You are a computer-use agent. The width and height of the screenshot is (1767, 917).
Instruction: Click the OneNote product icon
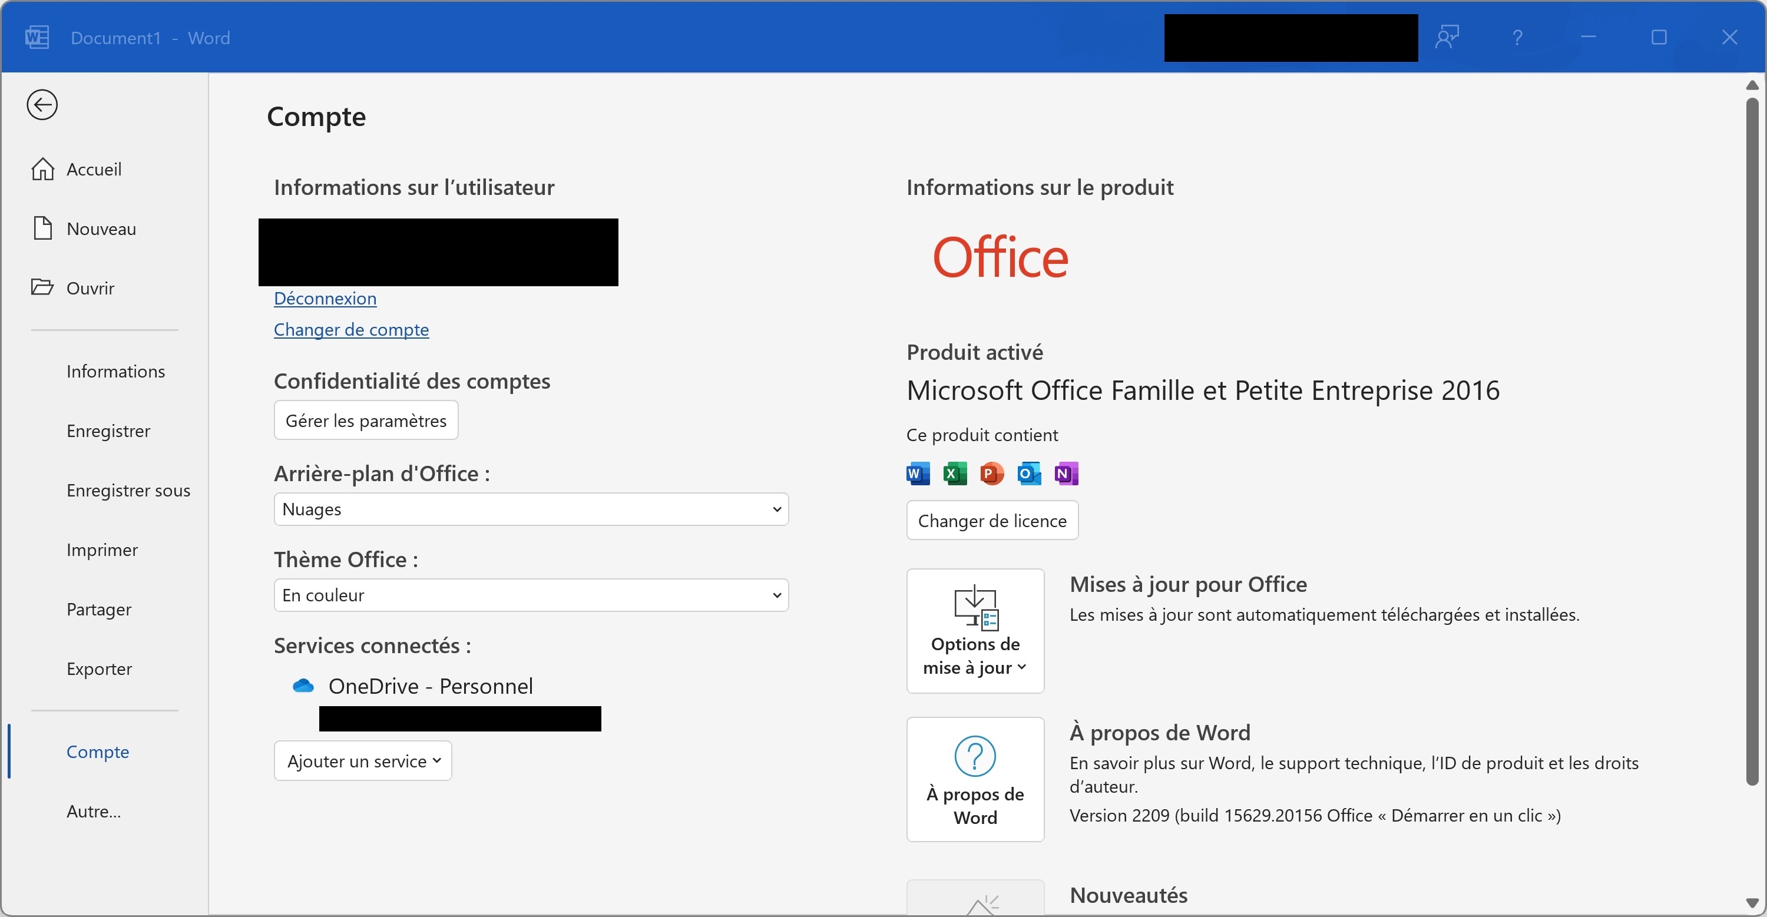(1066, 474)
